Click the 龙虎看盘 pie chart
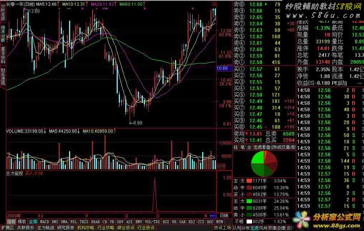Screen dimensions: 364x231 (x=264, y=163)
